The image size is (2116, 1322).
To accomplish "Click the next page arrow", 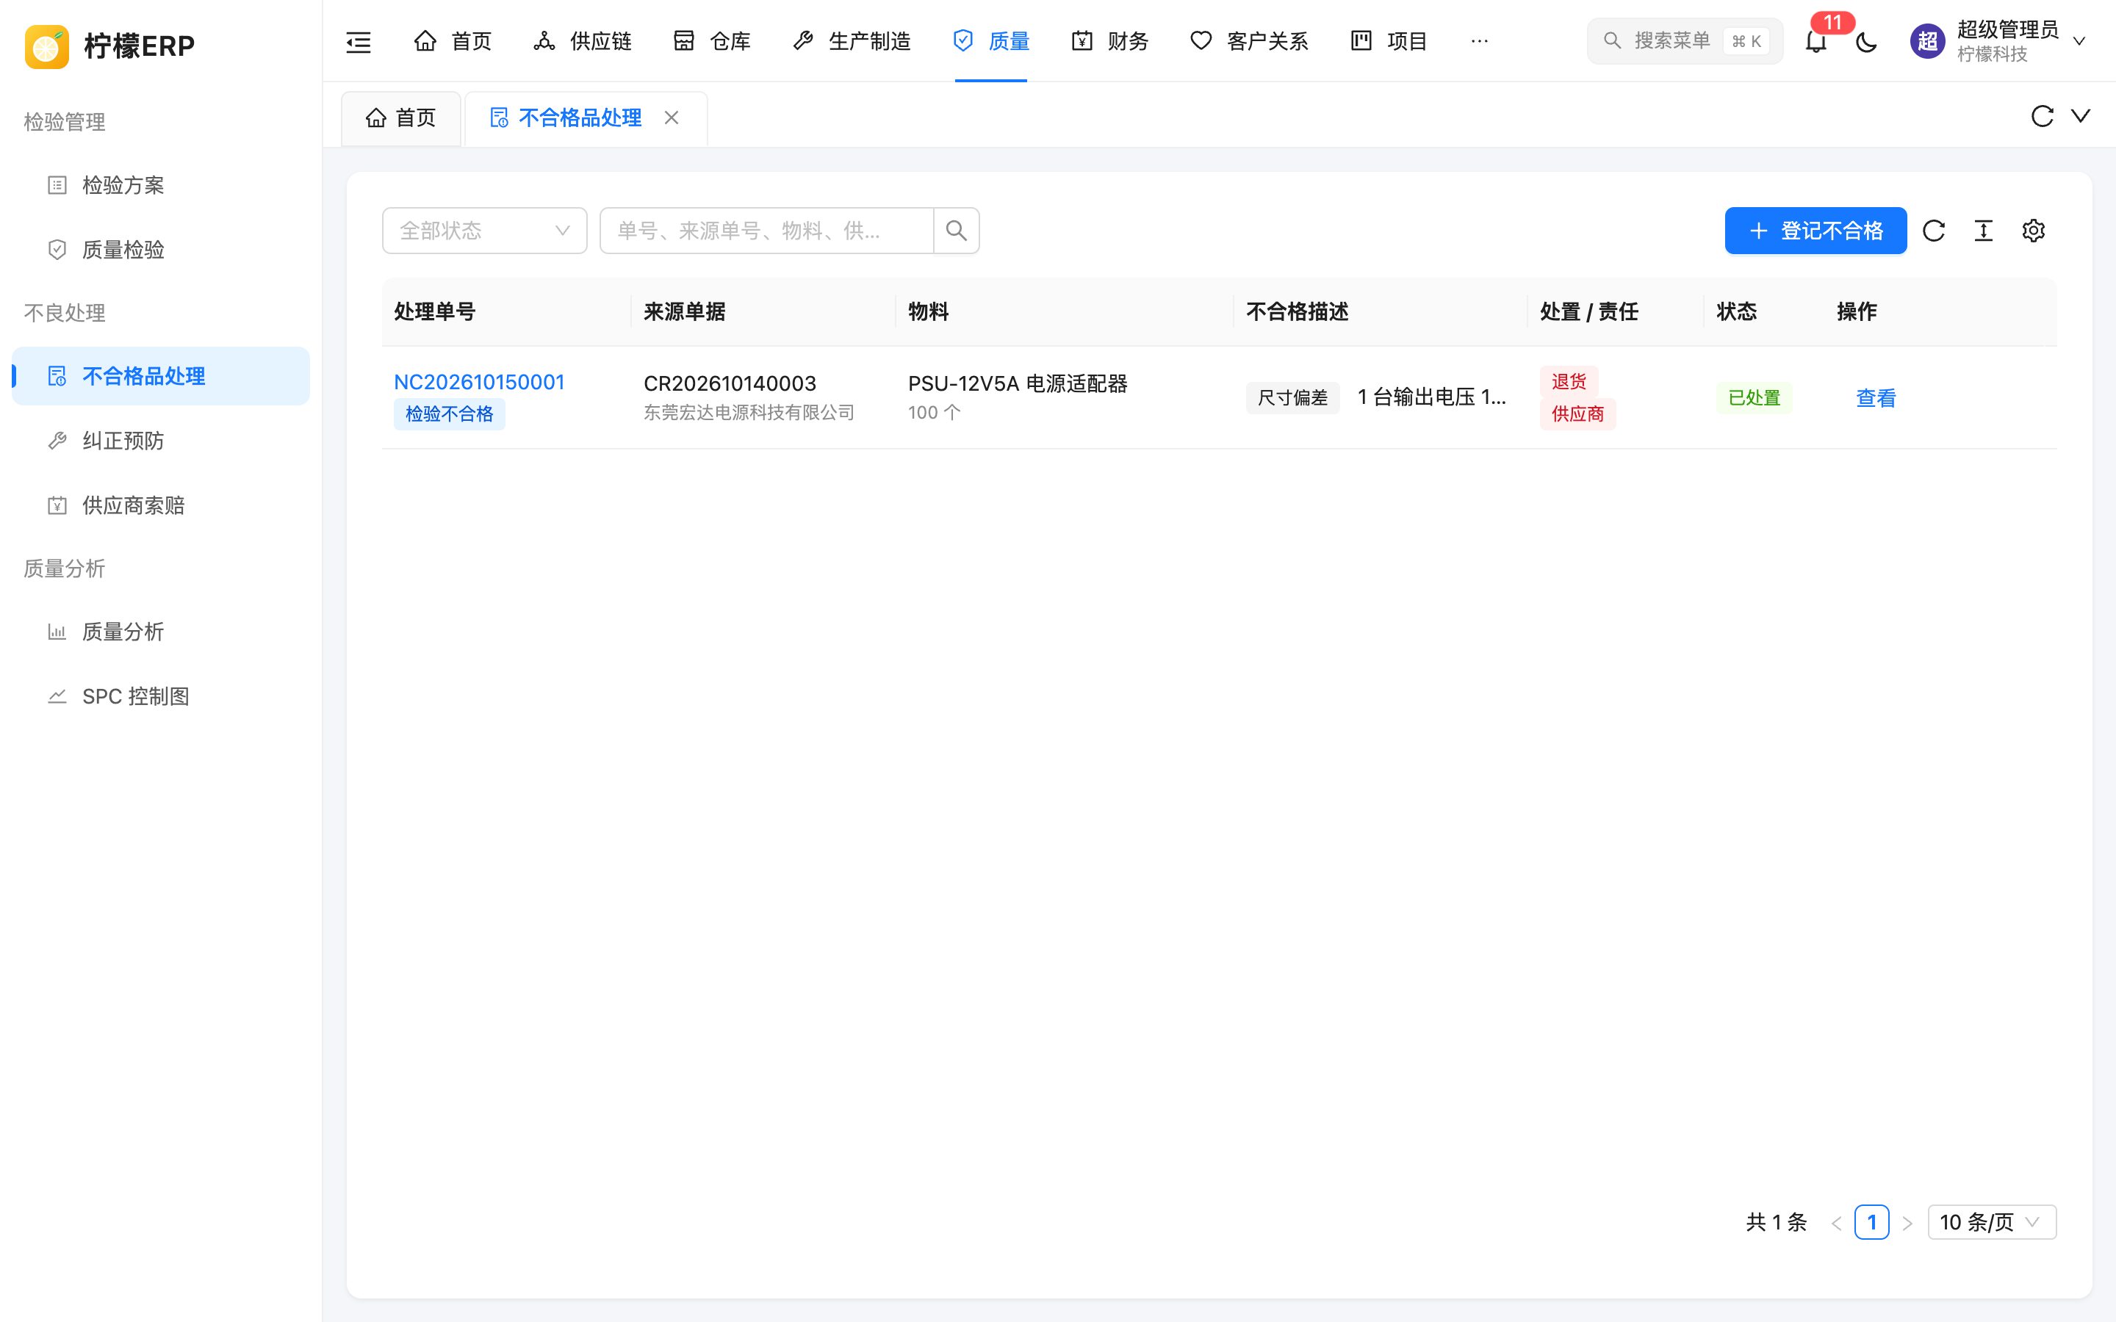I will point(1907,1222).
